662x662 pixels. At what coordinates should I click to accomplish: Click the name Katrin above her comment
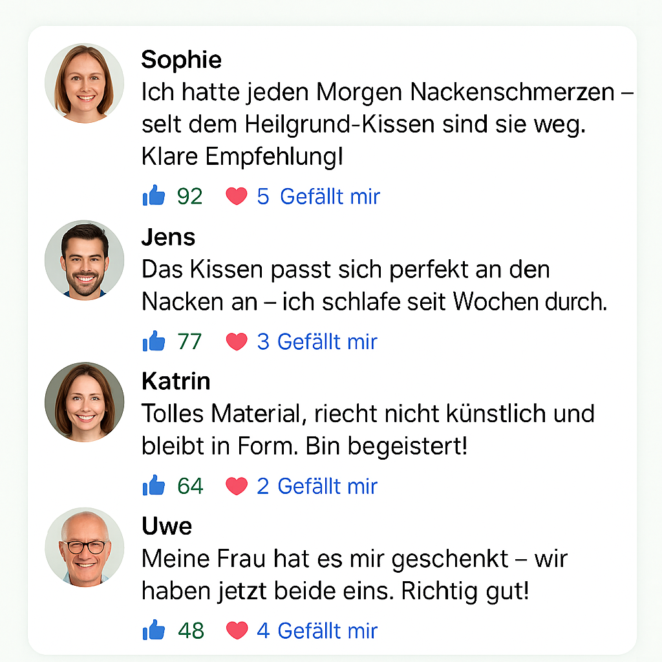pyautogui.click(x=176, y=381)
